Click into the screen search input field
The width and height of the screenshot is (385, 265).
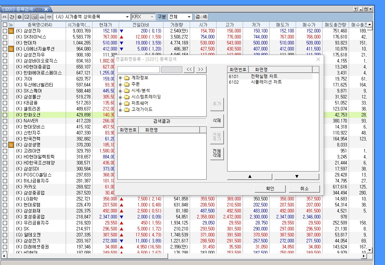click(138, 70)
